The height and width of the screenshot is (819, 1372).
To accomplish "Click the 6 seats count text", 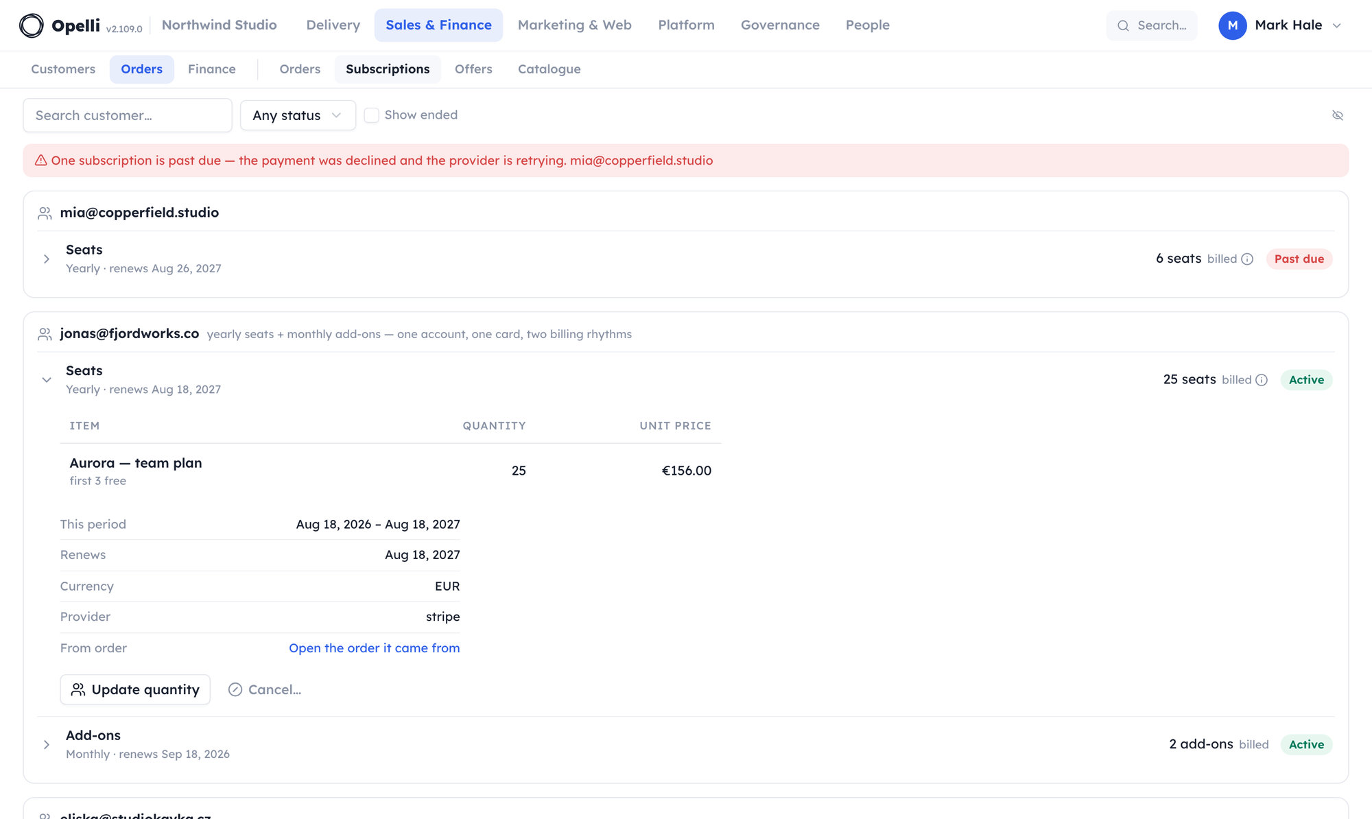I will coord(1179,259).
